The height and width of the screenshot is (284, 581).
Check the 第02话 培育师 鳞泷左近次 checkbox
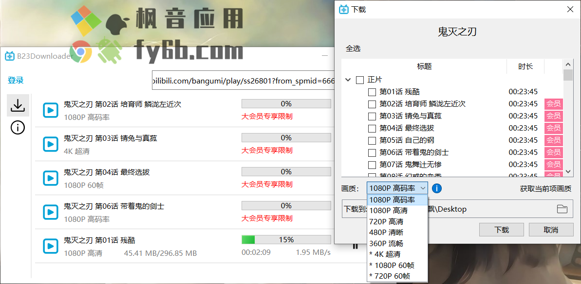[372, 104]
